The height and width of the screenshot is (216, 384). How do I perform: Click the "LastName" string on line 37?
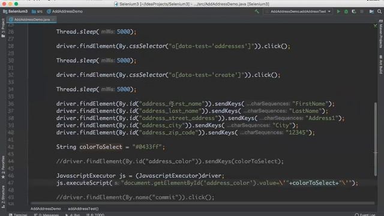[x=305, y=111]
